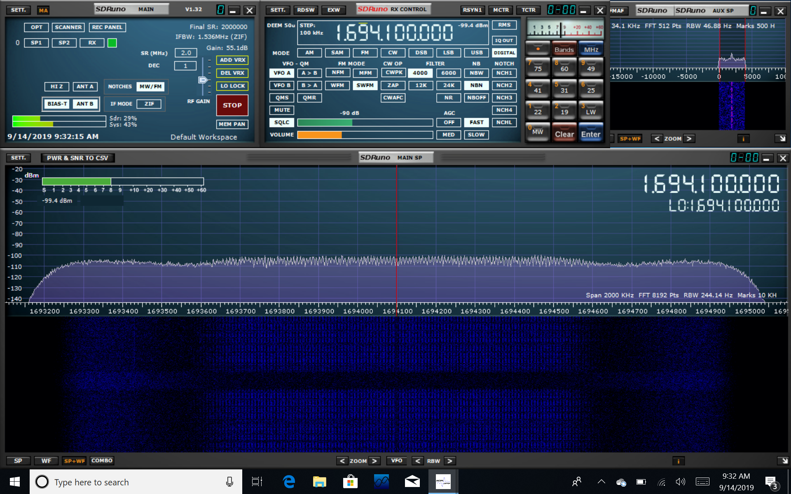
Task: Enable MW/FM notches
Action: pos(150,86)
